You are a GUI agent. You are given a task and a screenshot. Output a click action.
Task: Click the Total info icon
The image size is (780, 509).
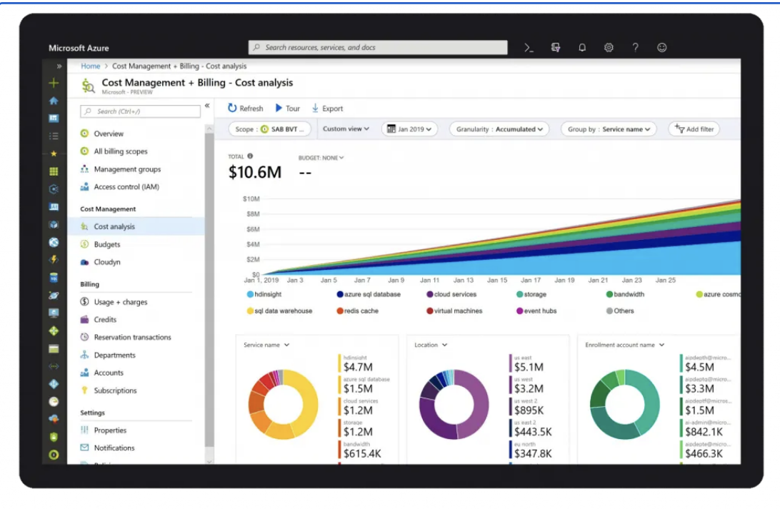tap(250, 156)
